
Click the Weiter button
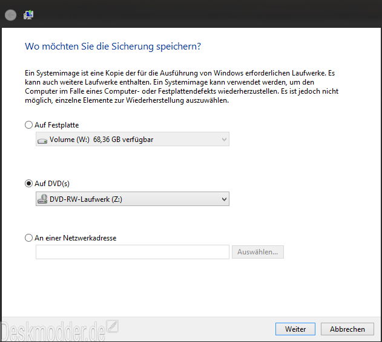point(295,329)
